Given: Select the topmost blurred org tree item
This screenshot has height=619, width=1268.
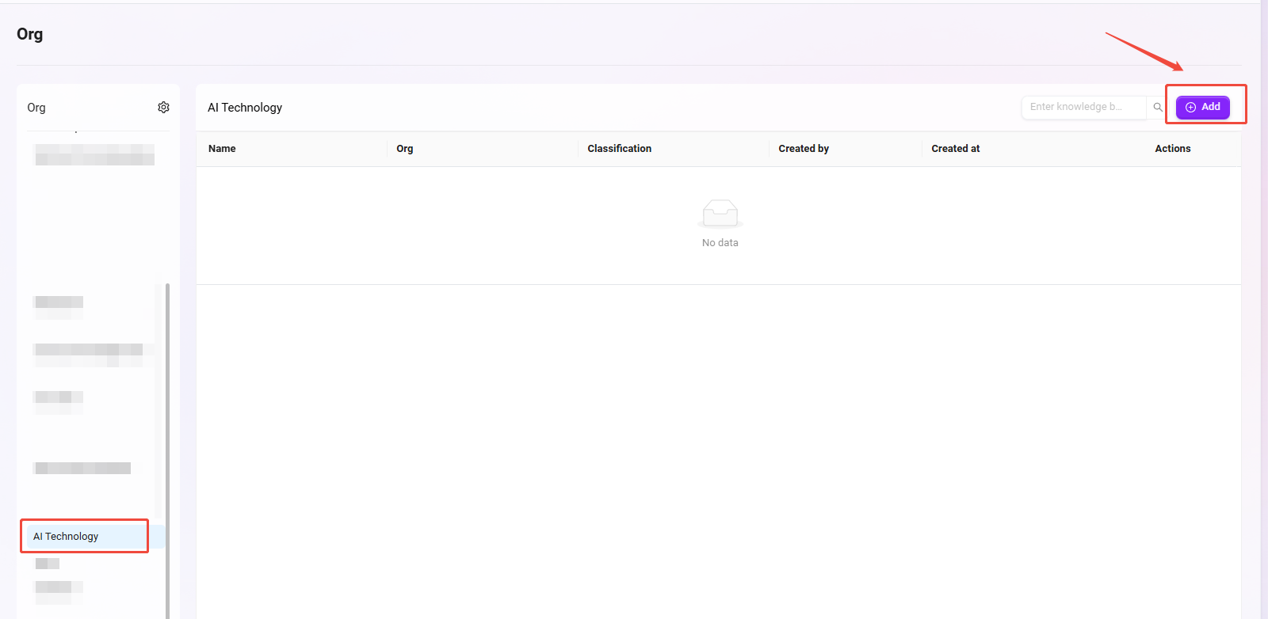Looking at the screenshot, I should tap(94, 154).
